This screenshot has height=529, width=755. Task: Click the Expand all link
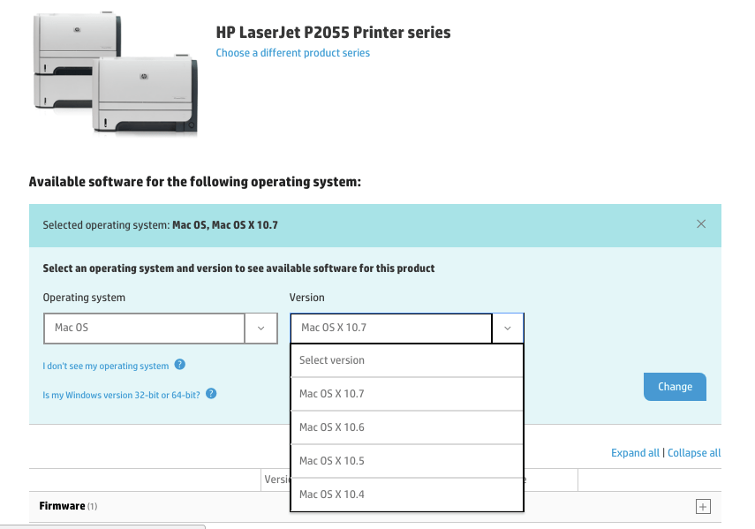[635, 453]
